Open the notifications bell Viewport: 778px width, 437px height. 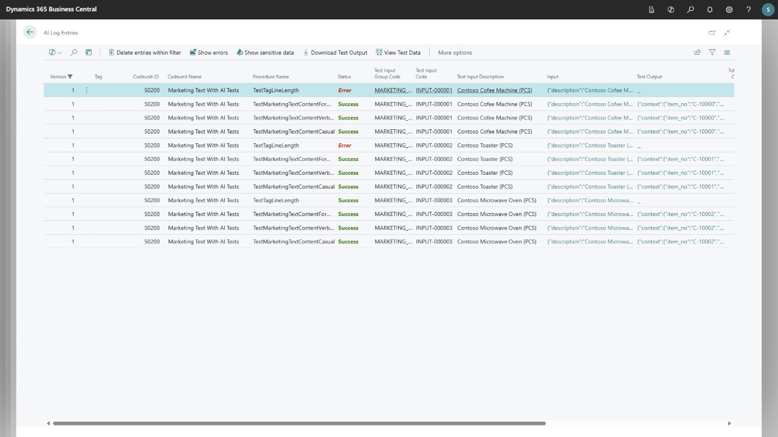coord(710,10)
